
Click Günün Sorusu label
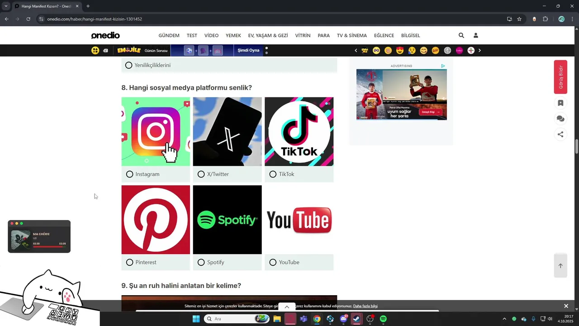point(156,50)
